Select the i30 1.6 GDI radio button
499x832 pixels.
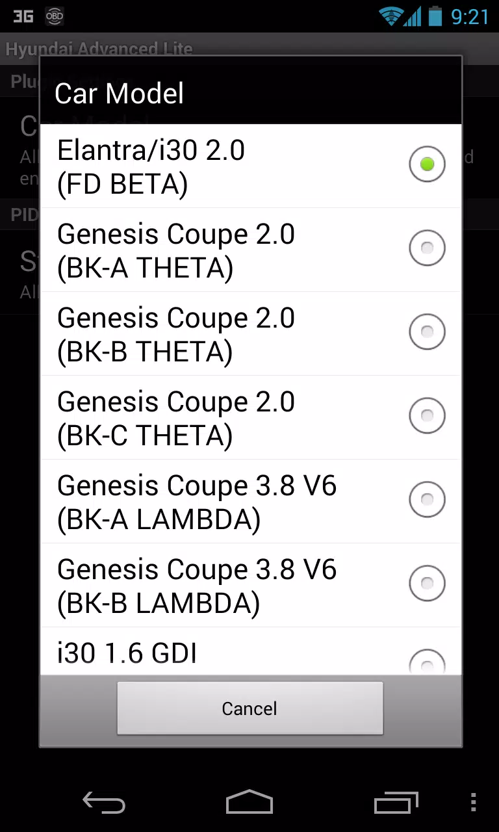click(x=427, y=663)
